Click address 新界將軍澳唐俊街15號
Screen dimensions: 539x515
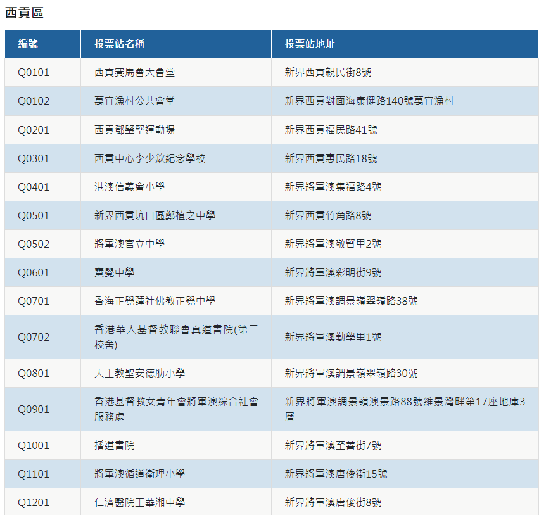click(336, 474)
